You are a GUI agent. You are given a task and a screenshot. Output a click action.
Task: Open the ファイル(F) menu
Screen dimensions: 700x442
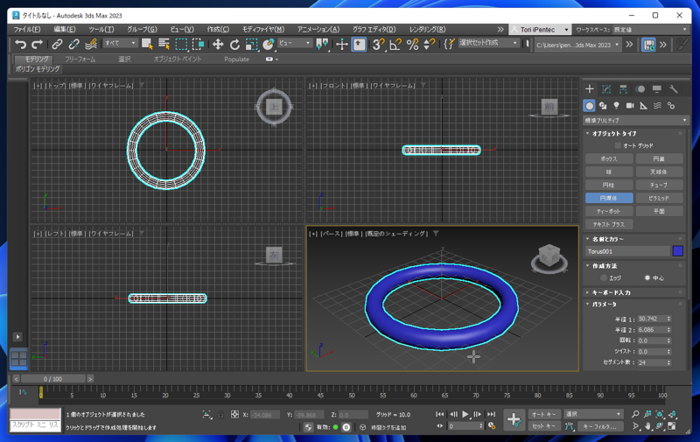click(27, 30)
